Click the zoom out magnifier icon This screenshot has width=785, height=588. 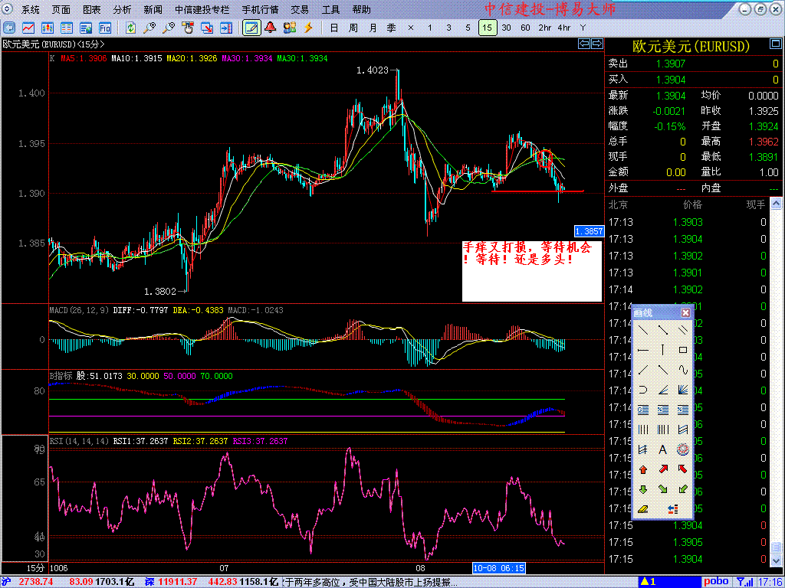pos(168,28)
